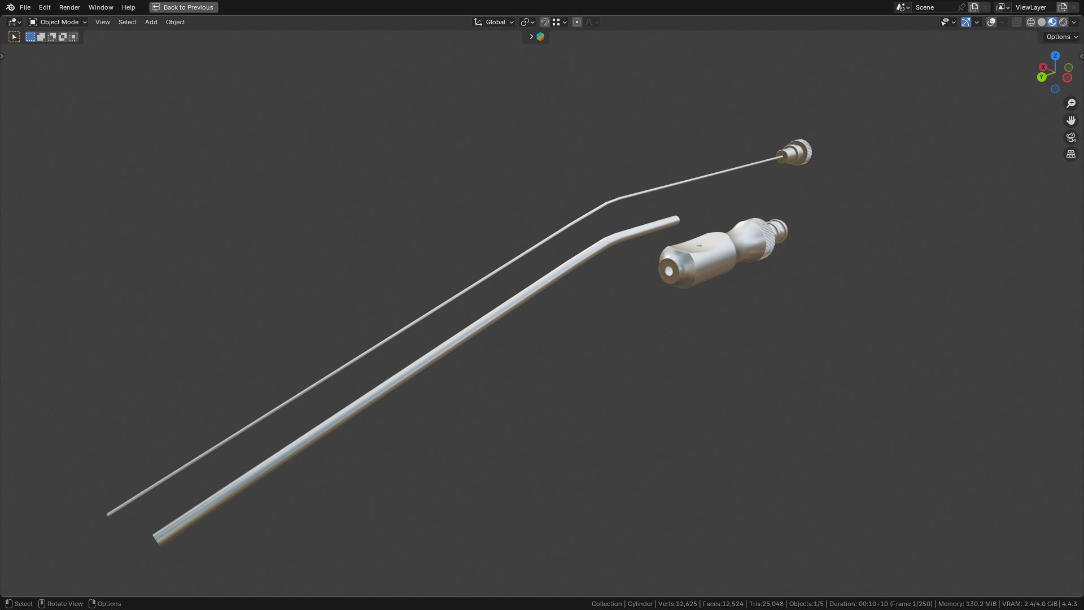The width and height of the screenshot is (1084, 610).
Task: Expand the right sidebar arrow
Action: click(1081, 56)
